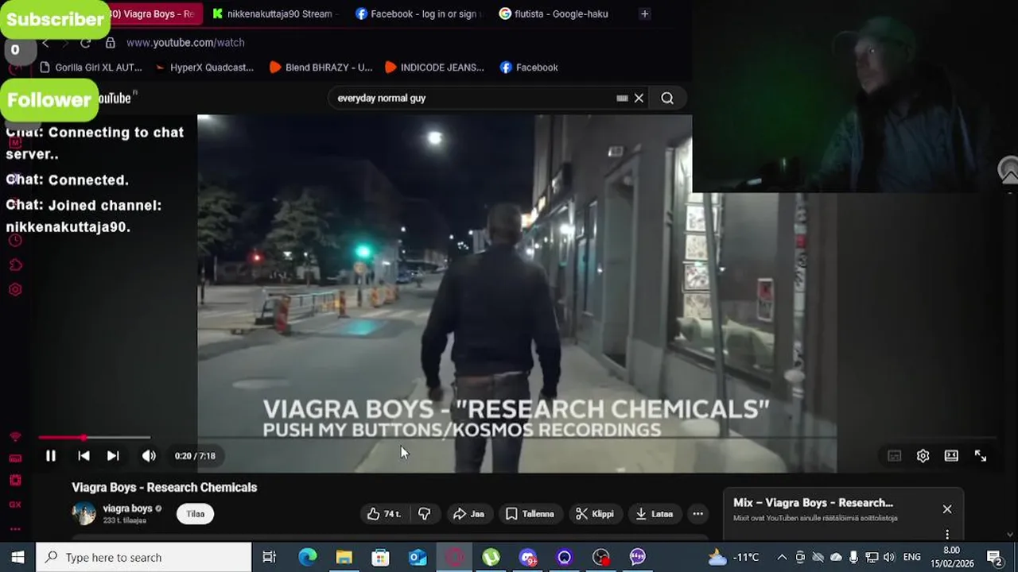Create a clip with Klippi button
Viewport: 1018px width, 572px height.
(x=595, y=514)
